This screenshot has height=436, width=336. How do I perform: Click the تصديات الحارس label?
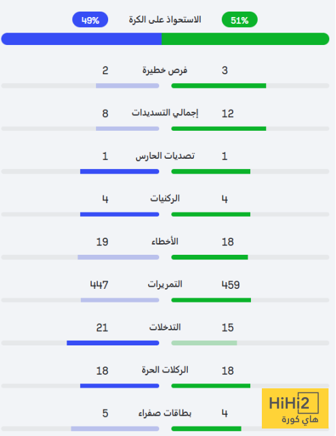(165, 156)
